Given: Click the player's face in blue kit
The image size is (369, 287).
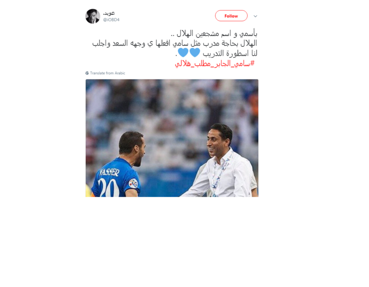Looking at the screenshot, I should 139,151.
